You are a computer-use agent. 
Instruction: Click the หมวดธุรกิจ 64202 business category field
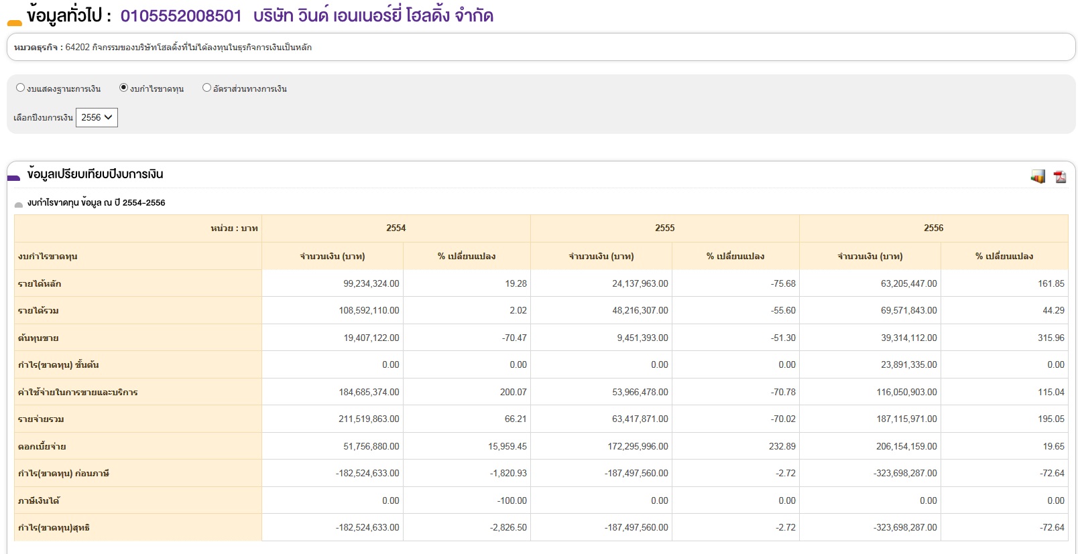pyautogui.click(x=163, y=48)
